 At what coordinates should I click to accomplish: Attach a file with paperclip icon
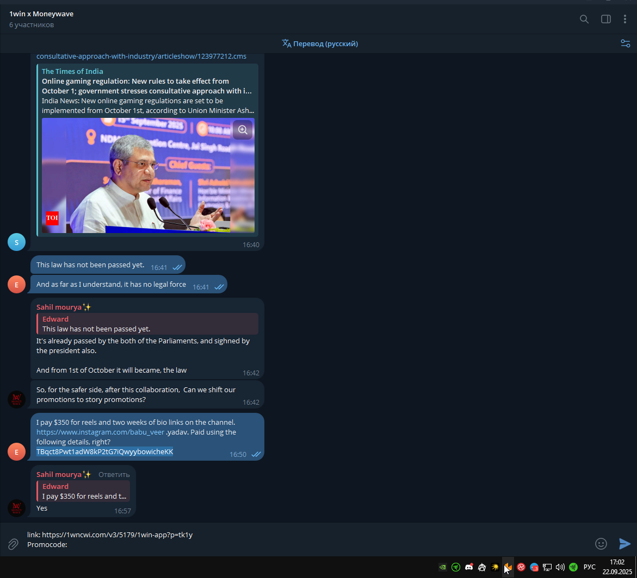(x=13, y=544)
